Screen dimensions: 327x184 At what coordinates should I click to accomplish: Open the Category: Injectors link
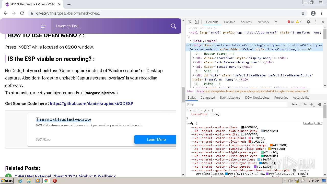point(100,93)
